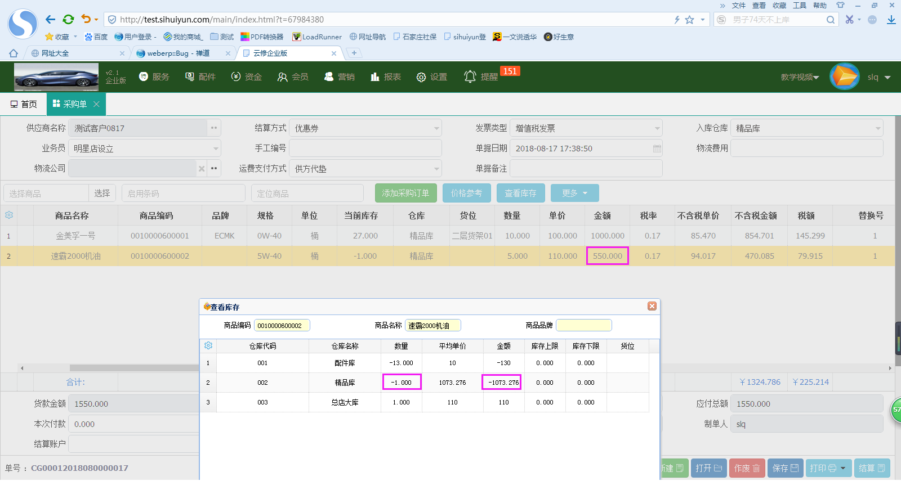Expand the 更多 button menu

click(574, 193)
